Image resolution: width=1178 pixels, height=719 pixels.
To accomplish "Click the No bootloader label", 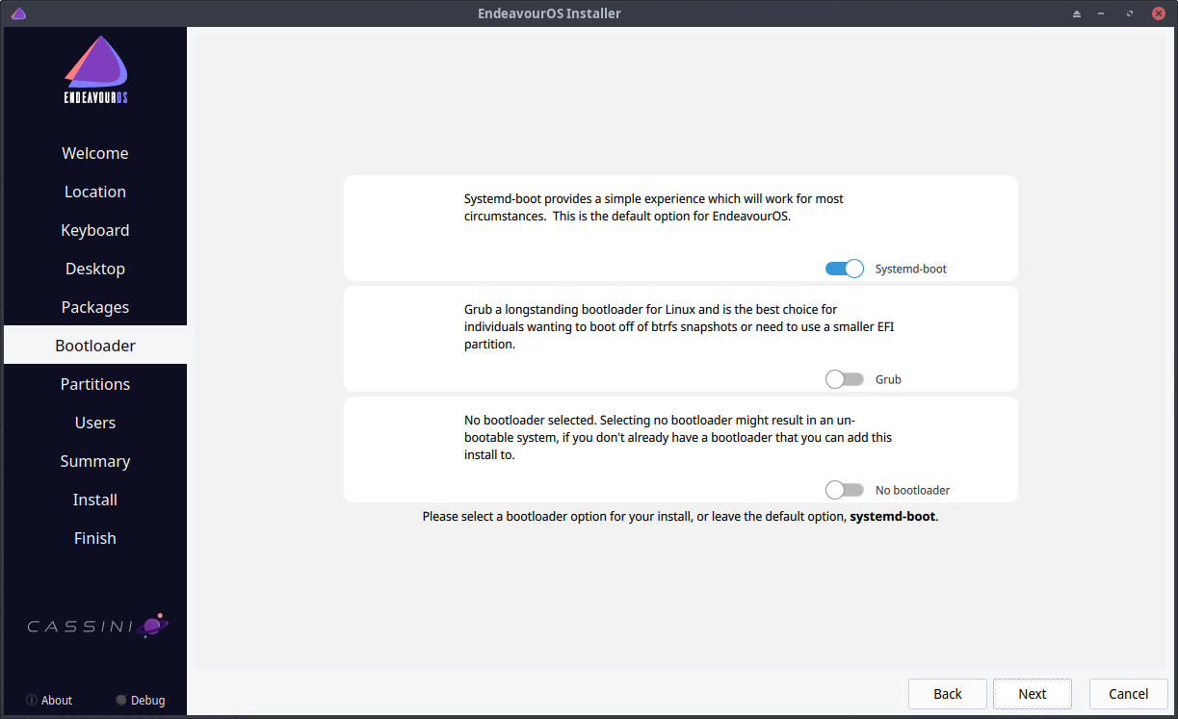I will pos(912,491).
